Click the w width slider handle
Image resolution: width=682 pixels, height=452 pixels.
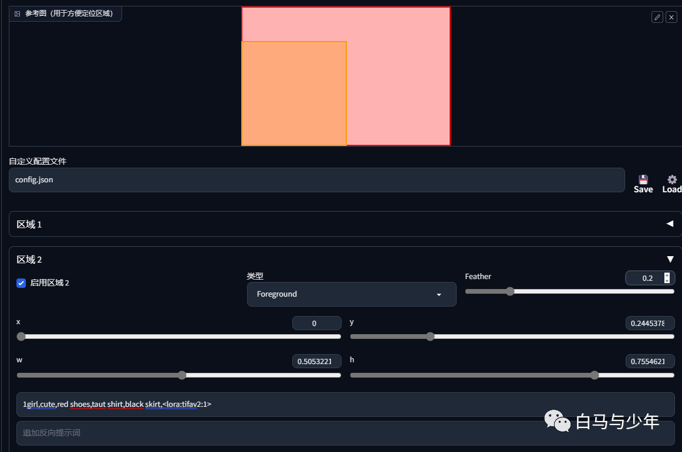coord(182,375)
